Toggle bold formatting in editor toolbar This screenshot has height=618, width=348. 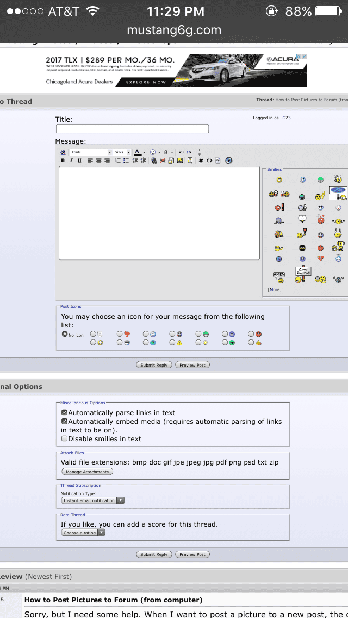(x=63, y=160)
